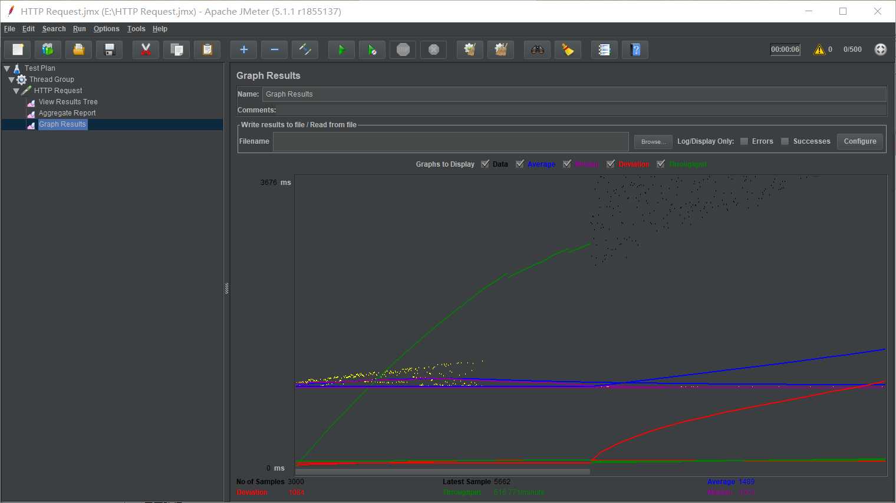The image size is (896, 503).
Task: Open the Function Helper dialog icon
Action: pyautogui.click(x=605, y=49)
